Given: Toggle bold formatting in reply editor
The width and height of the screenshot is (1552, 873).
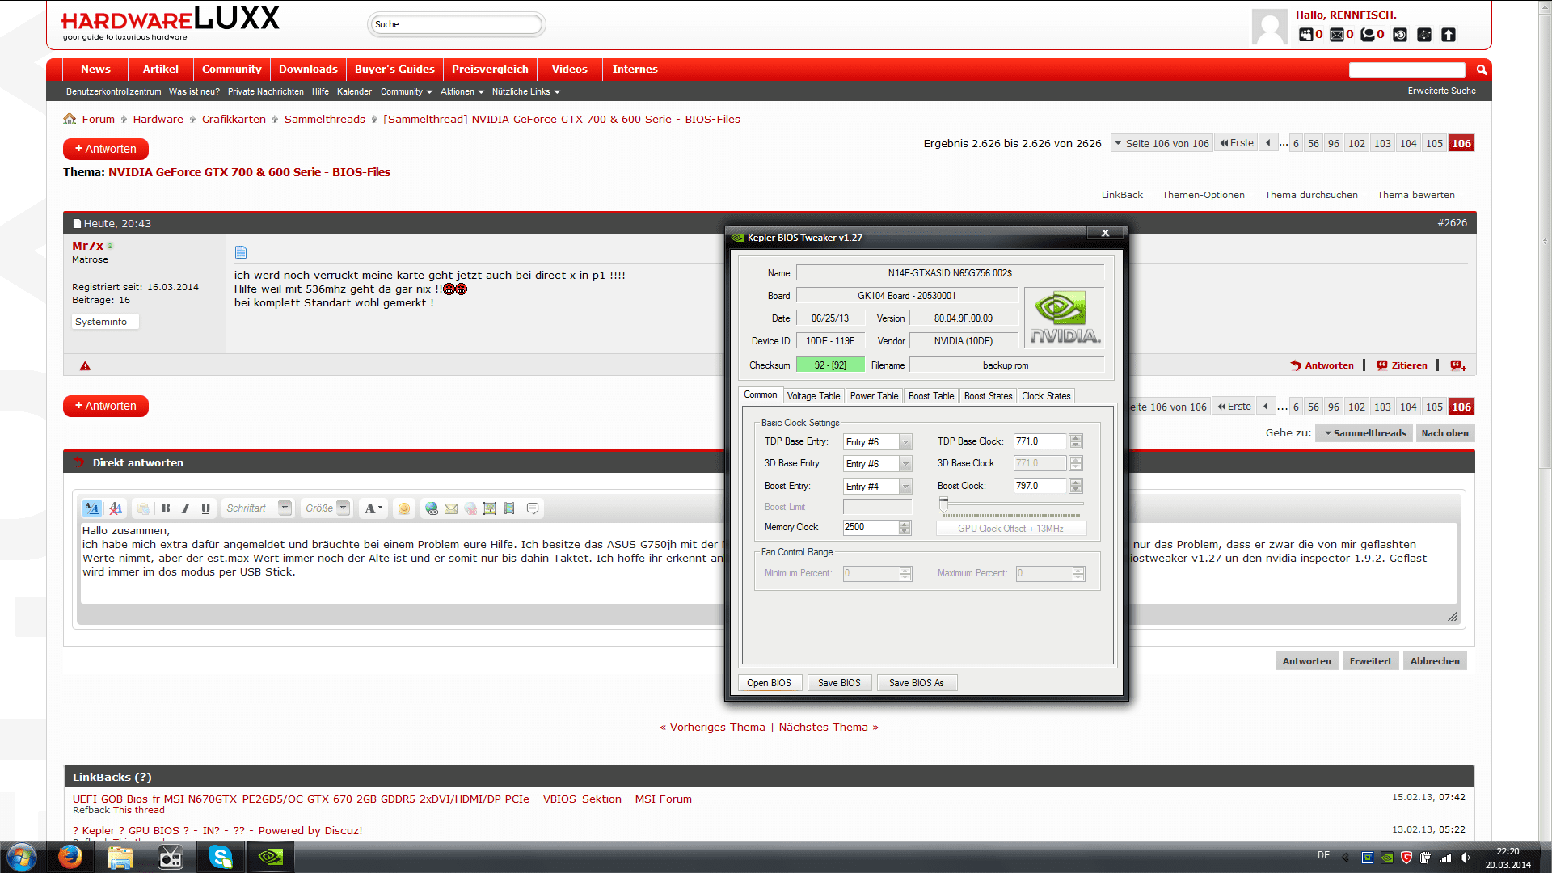Looking at the screenshot, I should (166, 508).
